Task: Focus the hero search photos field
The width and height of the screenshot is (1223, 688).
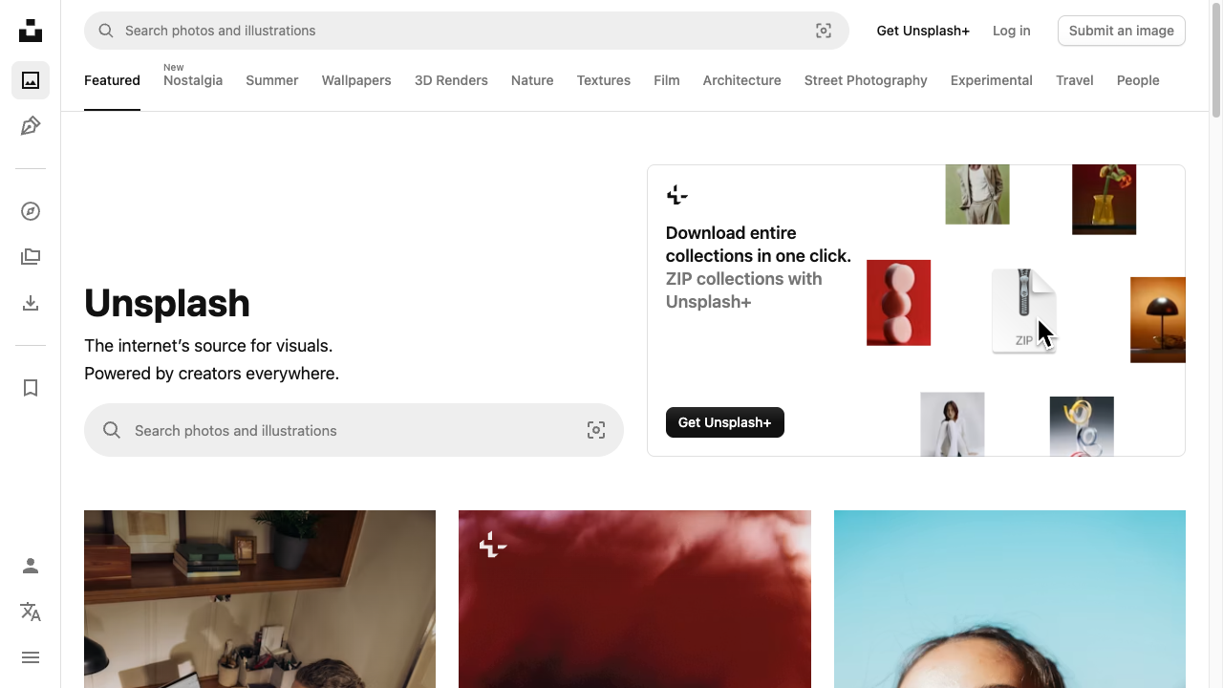Action: point(354,430)
